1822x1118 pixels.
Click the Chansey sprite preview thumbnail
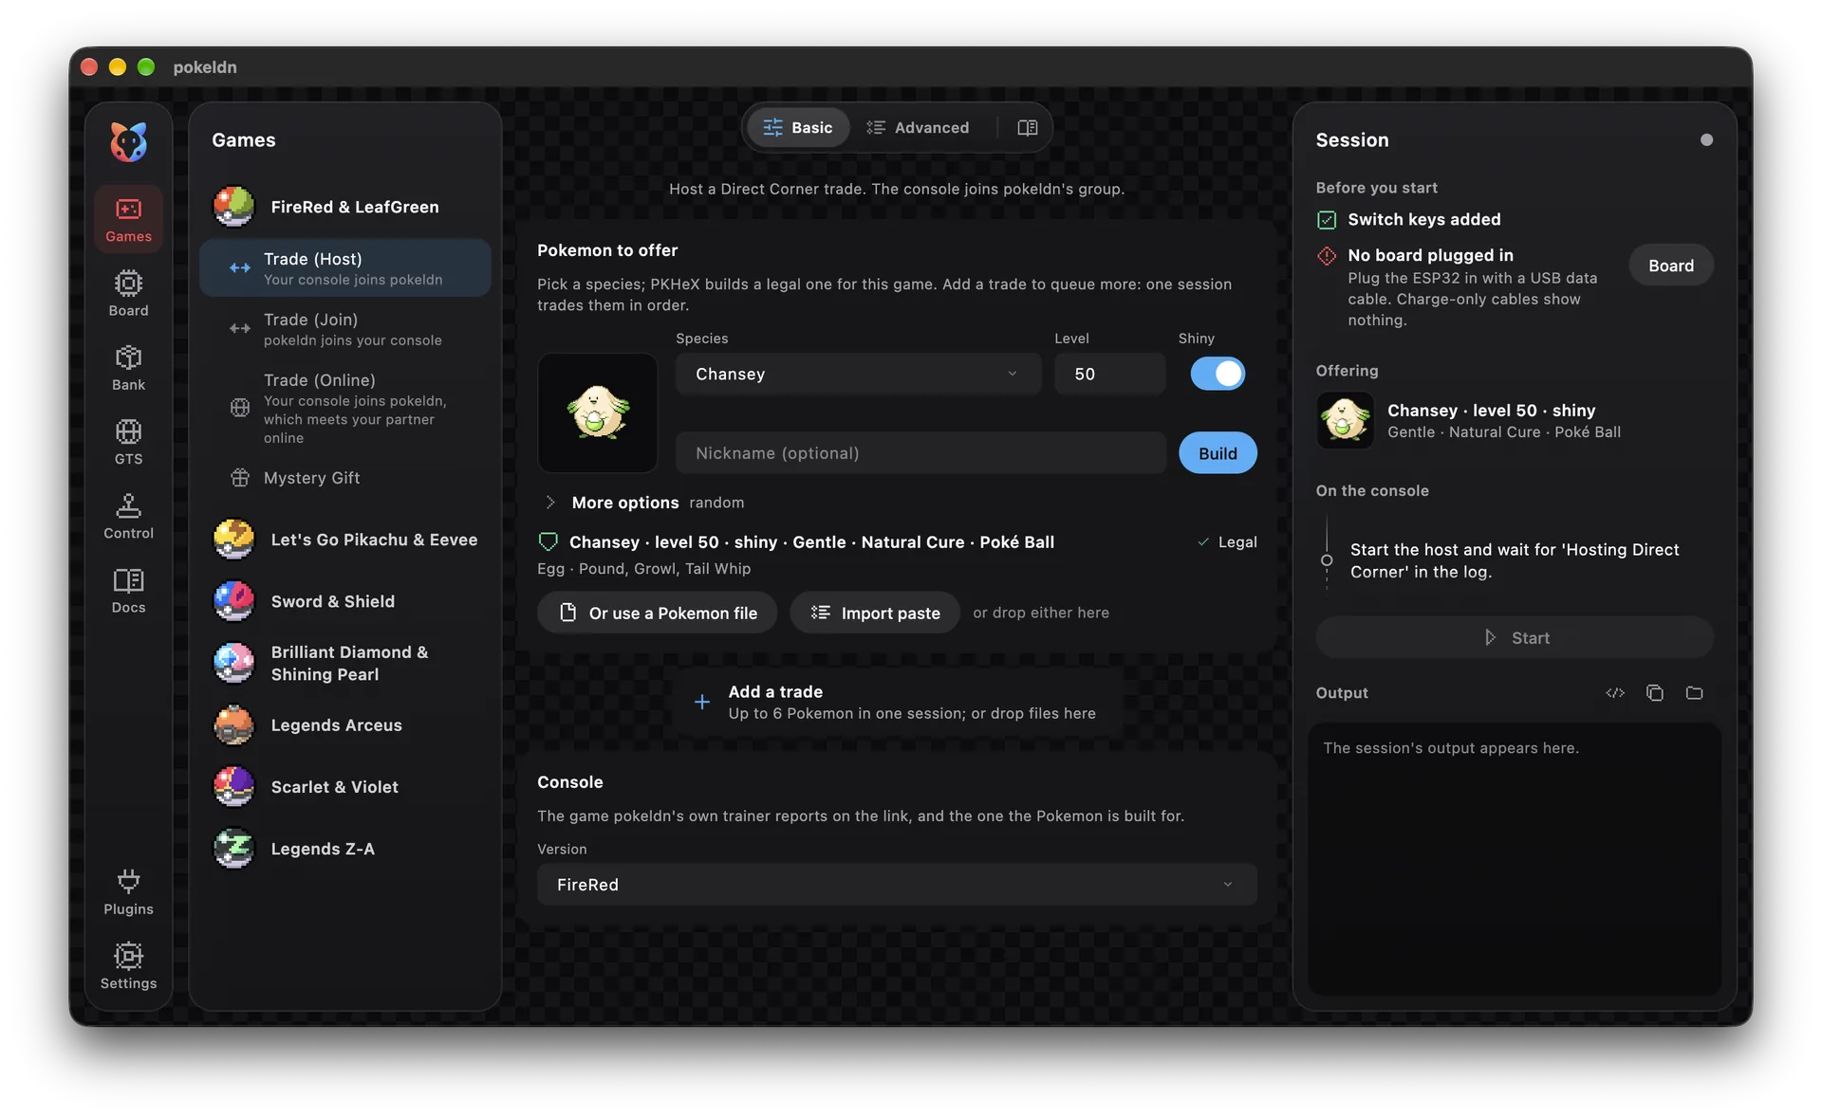(x=598, y=413)
